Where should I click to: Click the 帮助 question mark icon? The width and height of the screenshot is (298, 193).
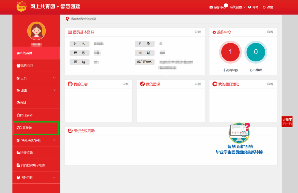pos(249,7)
